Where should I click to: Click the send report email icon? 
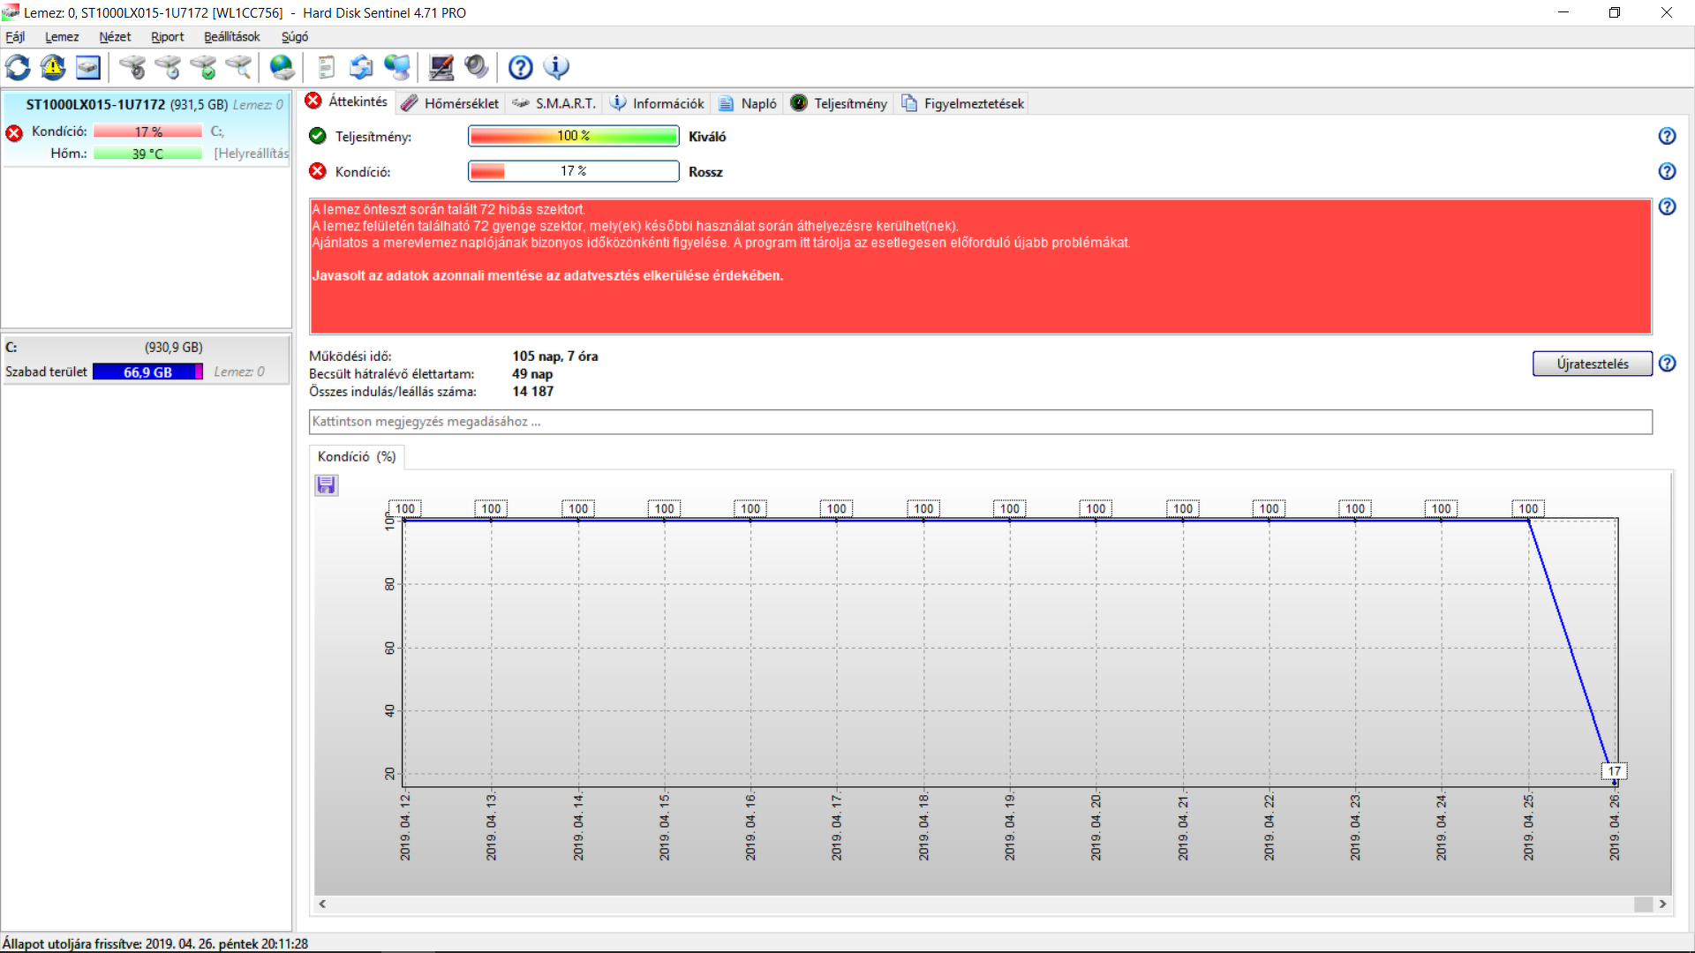click(x=361, y=67)
